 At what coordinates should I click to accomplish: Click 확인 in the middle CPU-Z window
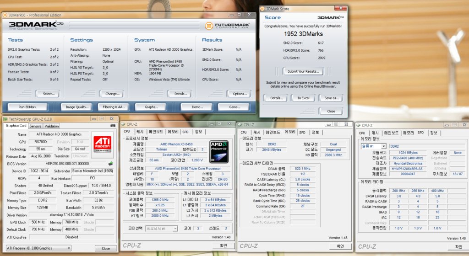(340, 246)
